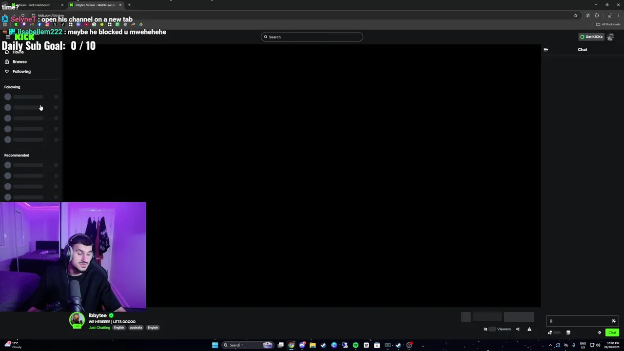Image resolution: width=624 pixels, height=351 pixels.
Task: Bookmark this page with star icon
Action: (x=576, y=16)
